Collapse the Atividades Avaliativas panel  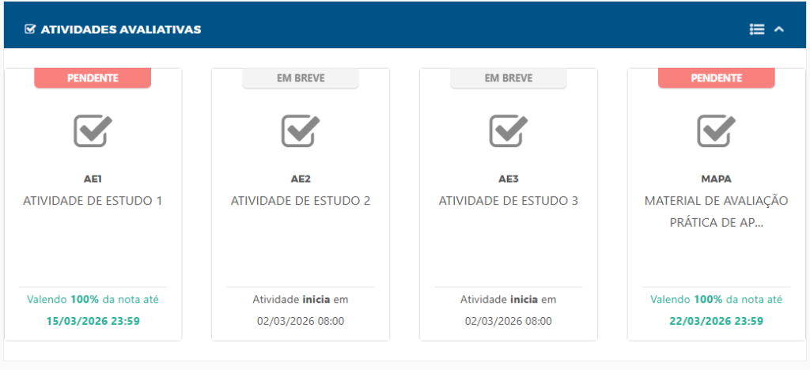(x=779, y=29)
